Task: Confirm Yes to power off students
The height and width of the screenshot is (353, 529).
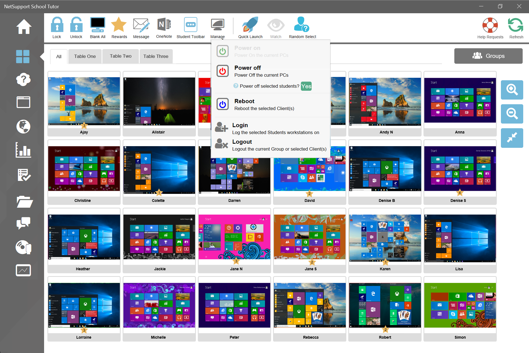Action: click(306, 86)
